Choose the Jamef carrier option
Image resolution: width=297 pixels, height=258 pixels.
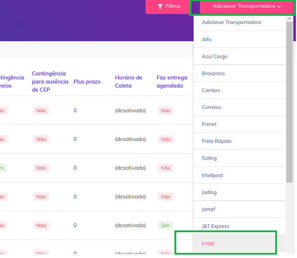click(239, 209)
